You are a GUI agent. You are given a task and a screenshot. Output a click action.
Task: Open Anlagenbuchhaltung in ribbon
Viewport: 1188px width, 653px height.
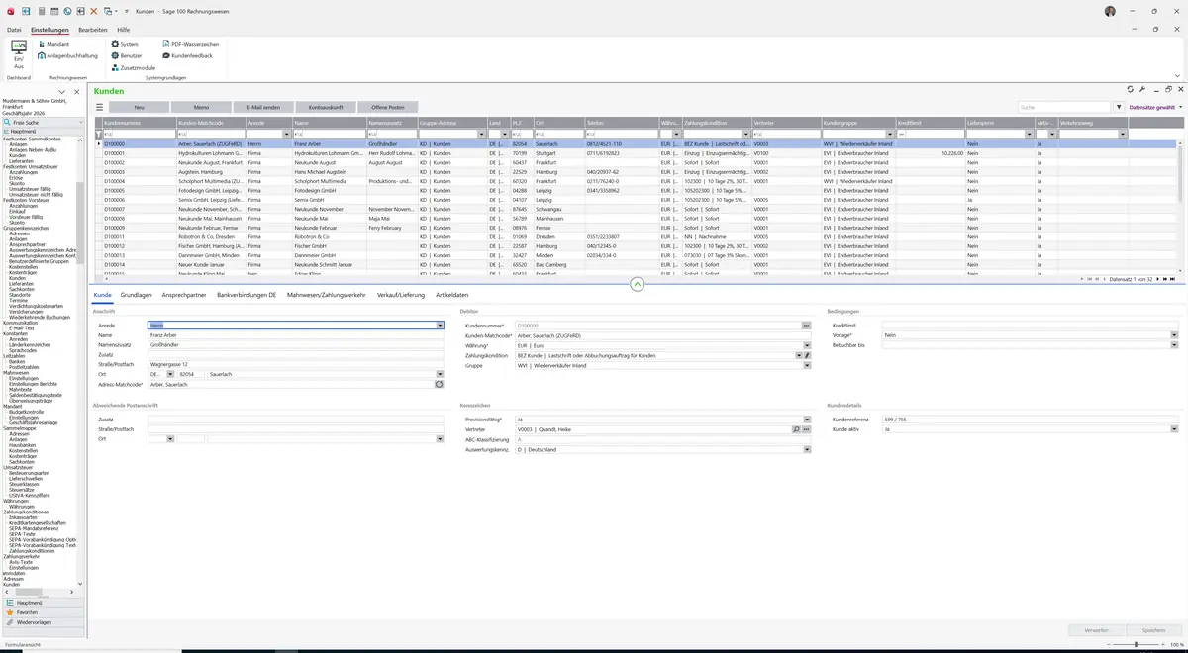point(67,56)
